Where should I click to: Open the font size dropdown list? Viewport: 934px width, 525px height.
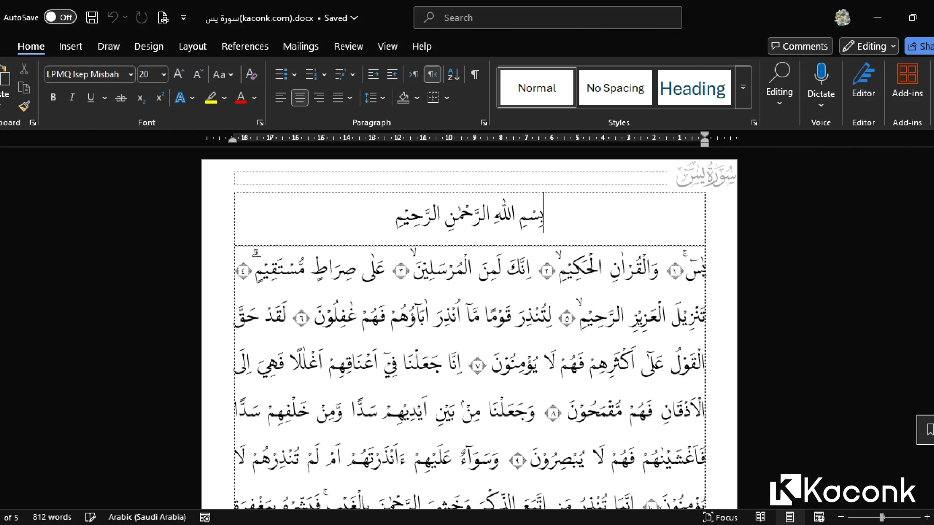[x=163, y=74]
